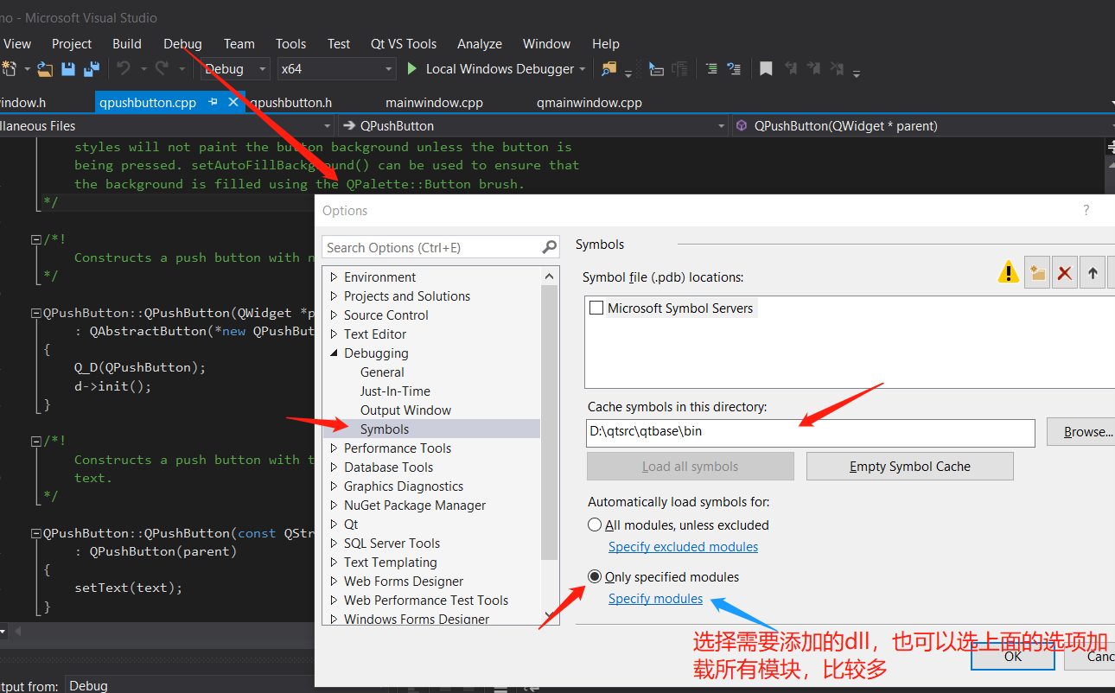Comment out the selected lines icon
This screenshot has height=693, width=1115.
pos(710,68)
